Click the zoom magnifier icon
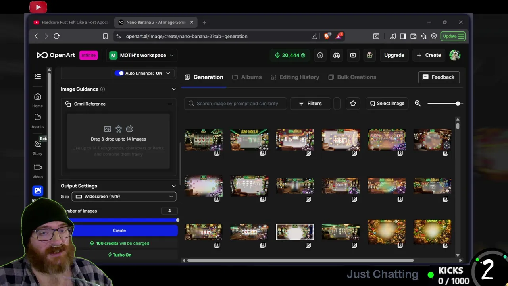This screenshot has width=508, height=286. [418, 103]
